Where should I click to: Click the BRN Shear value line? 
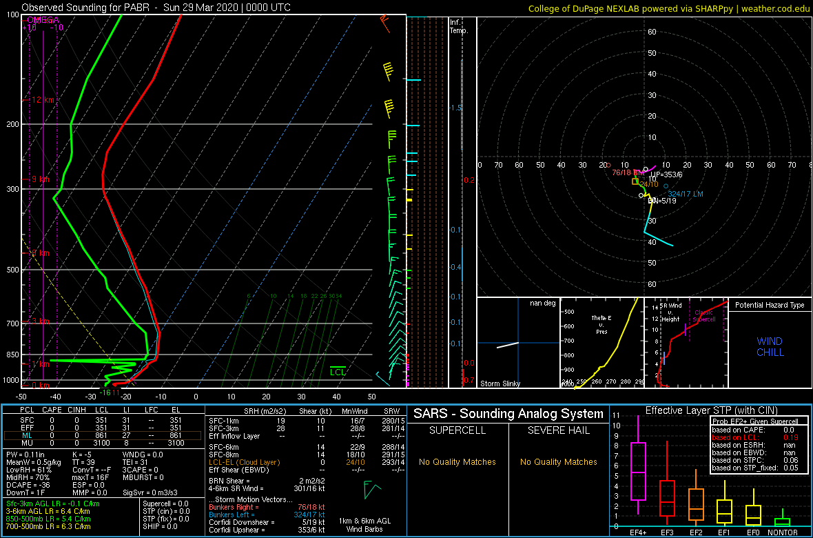[267, 481]
